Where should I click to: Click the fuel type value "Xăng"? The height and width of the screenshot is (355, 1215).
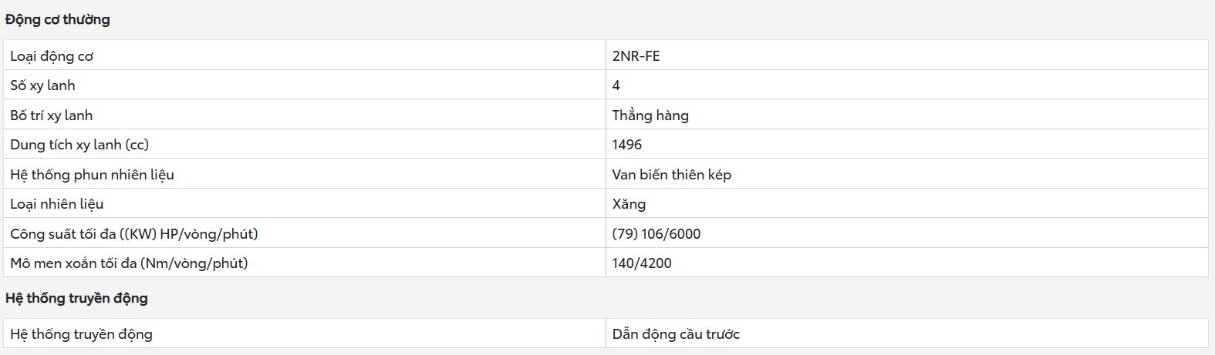click(x=629, y=204)
